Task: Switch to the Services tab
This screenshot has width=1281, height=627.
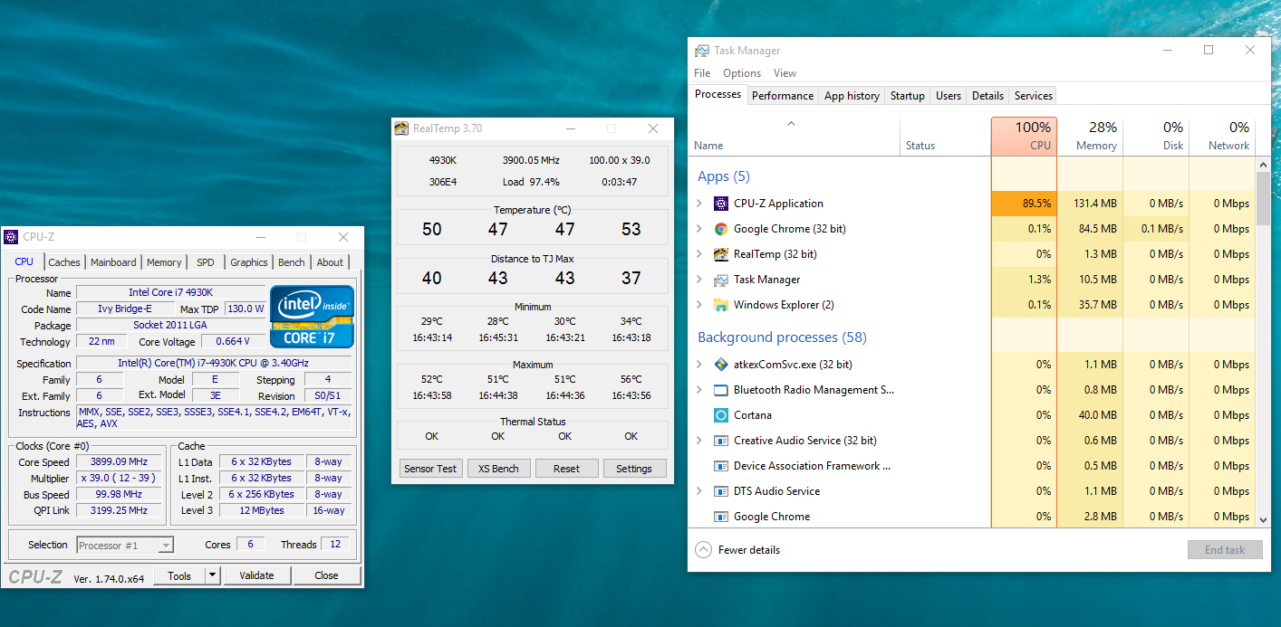Action: (1034, 96)
